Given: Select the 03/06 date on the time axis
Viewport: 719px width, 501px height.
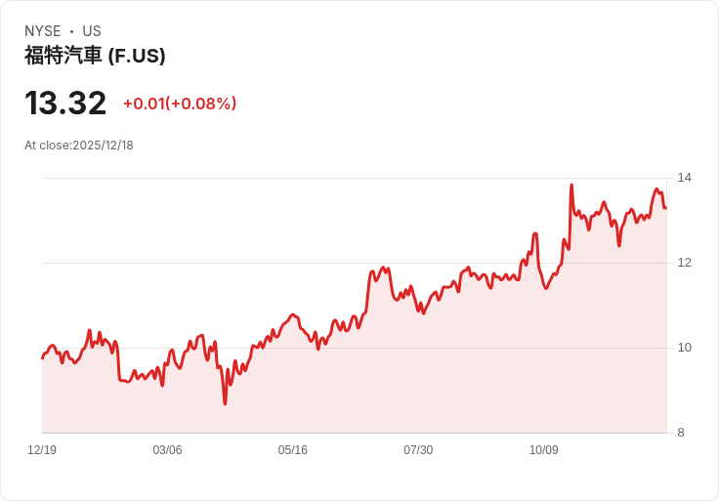Looking at the screenshot, I should coord(167,450).
